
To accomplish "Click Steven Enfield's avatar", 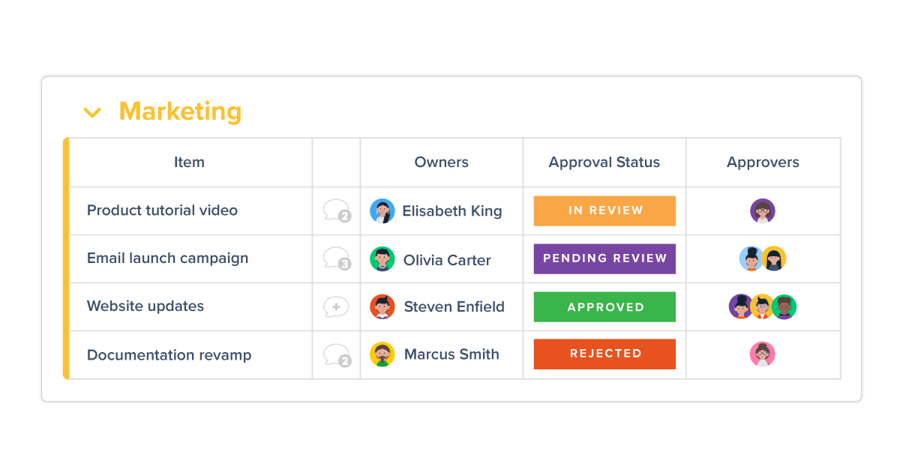I will (x=382, y=306).
